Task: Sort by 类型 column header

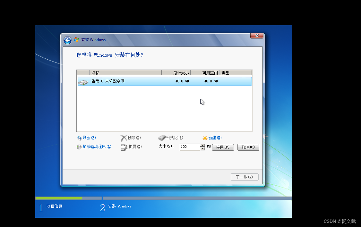Action: click(236, 73)
